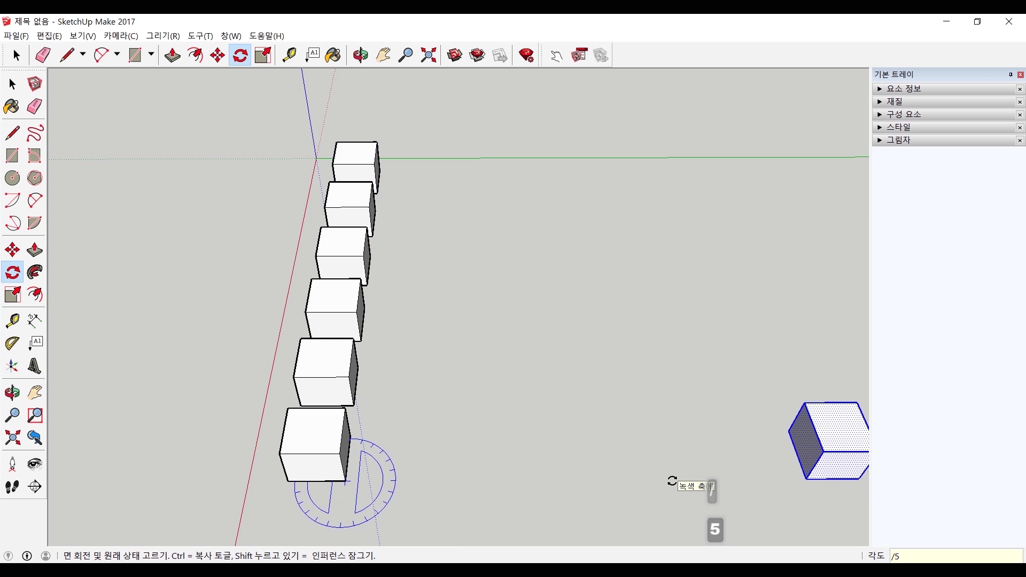The height and width of the screenshot is (577, 1026).
Task: Open the Line tool dropdown arrow
Action: coord(83,54)
